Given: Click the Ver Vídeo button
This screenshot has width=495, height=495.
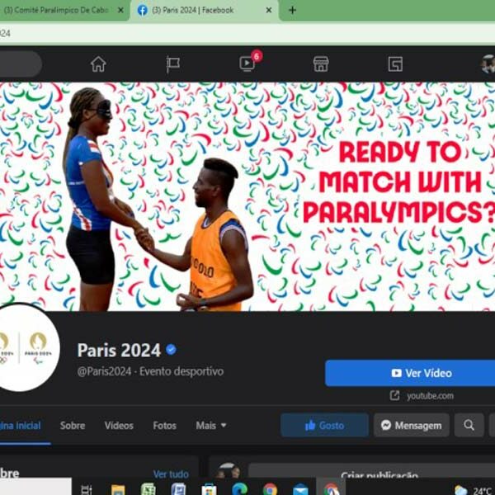Looking at the screenshot, I should 410,373.
